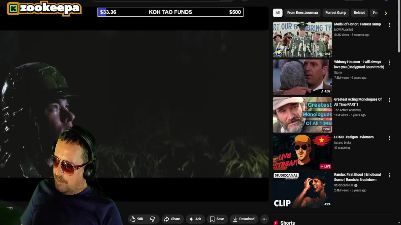Image resolution: width=401 pixels, height=225 pixels.
Task: Click the zookeepa Kick logo
Action: click(x=44, y=8)
